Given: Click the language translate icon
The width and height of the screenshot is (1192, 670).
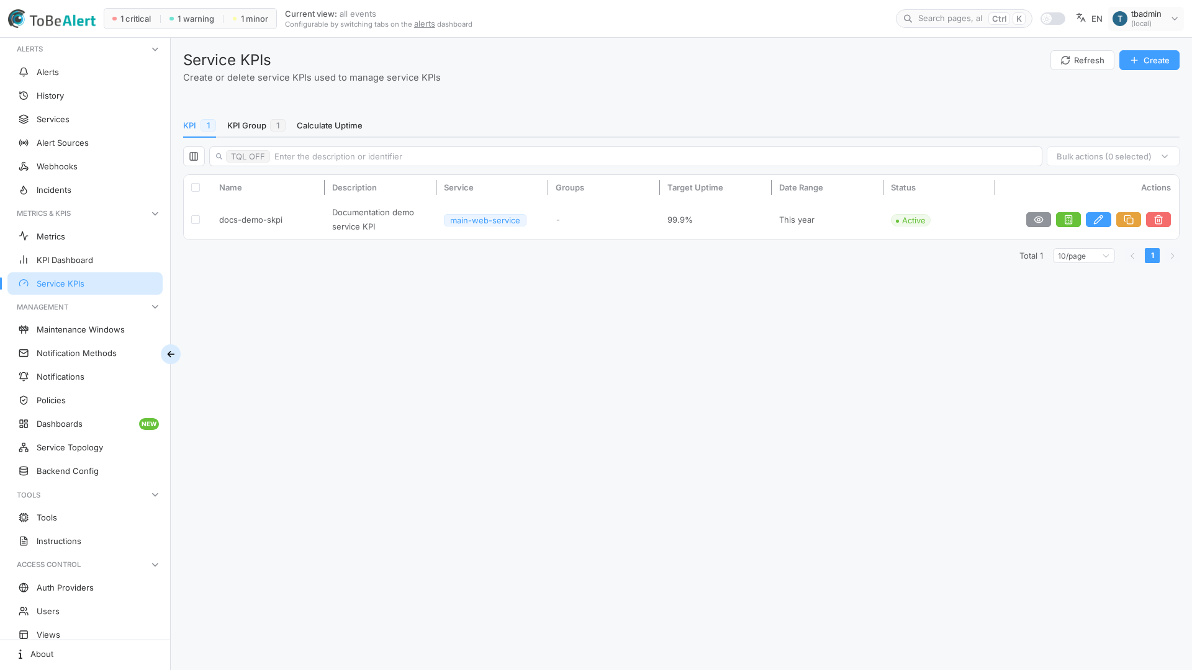Looking at the screenshot, I should [1081, 19].
